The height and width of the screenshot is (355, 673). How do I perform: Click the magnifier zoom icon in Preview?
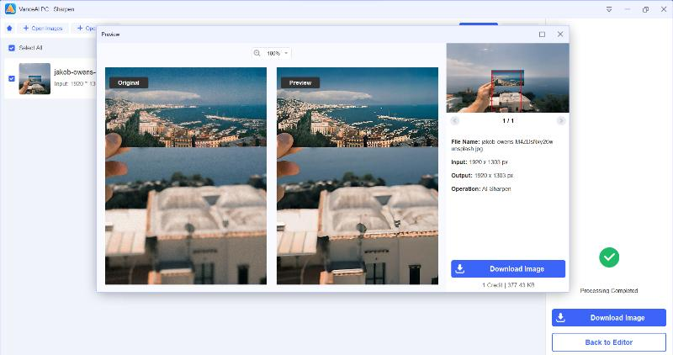click(257, 53)
